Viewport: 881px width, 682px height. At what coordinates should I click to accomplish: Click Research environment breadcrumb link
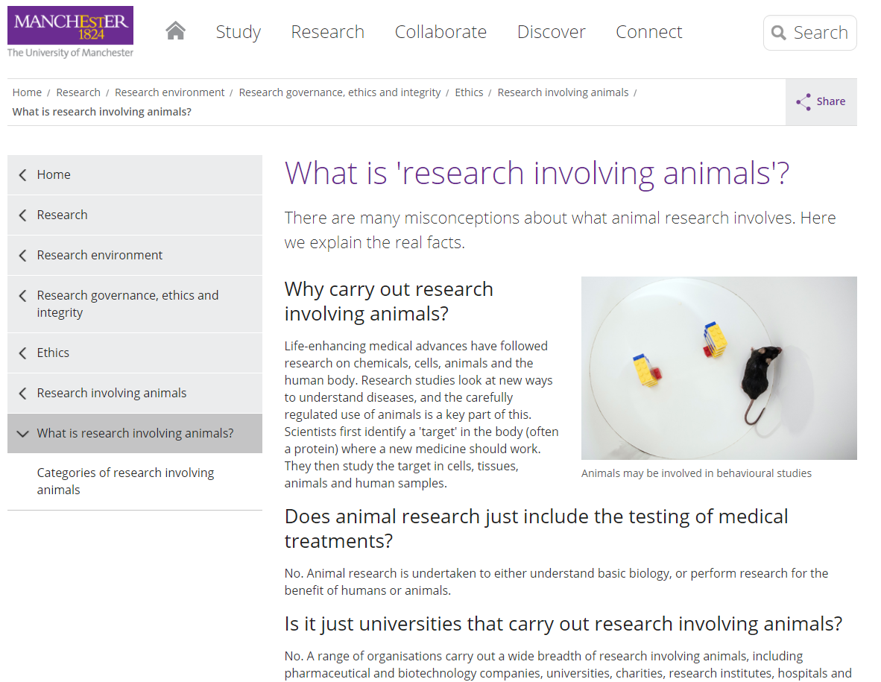pos(169,92)
